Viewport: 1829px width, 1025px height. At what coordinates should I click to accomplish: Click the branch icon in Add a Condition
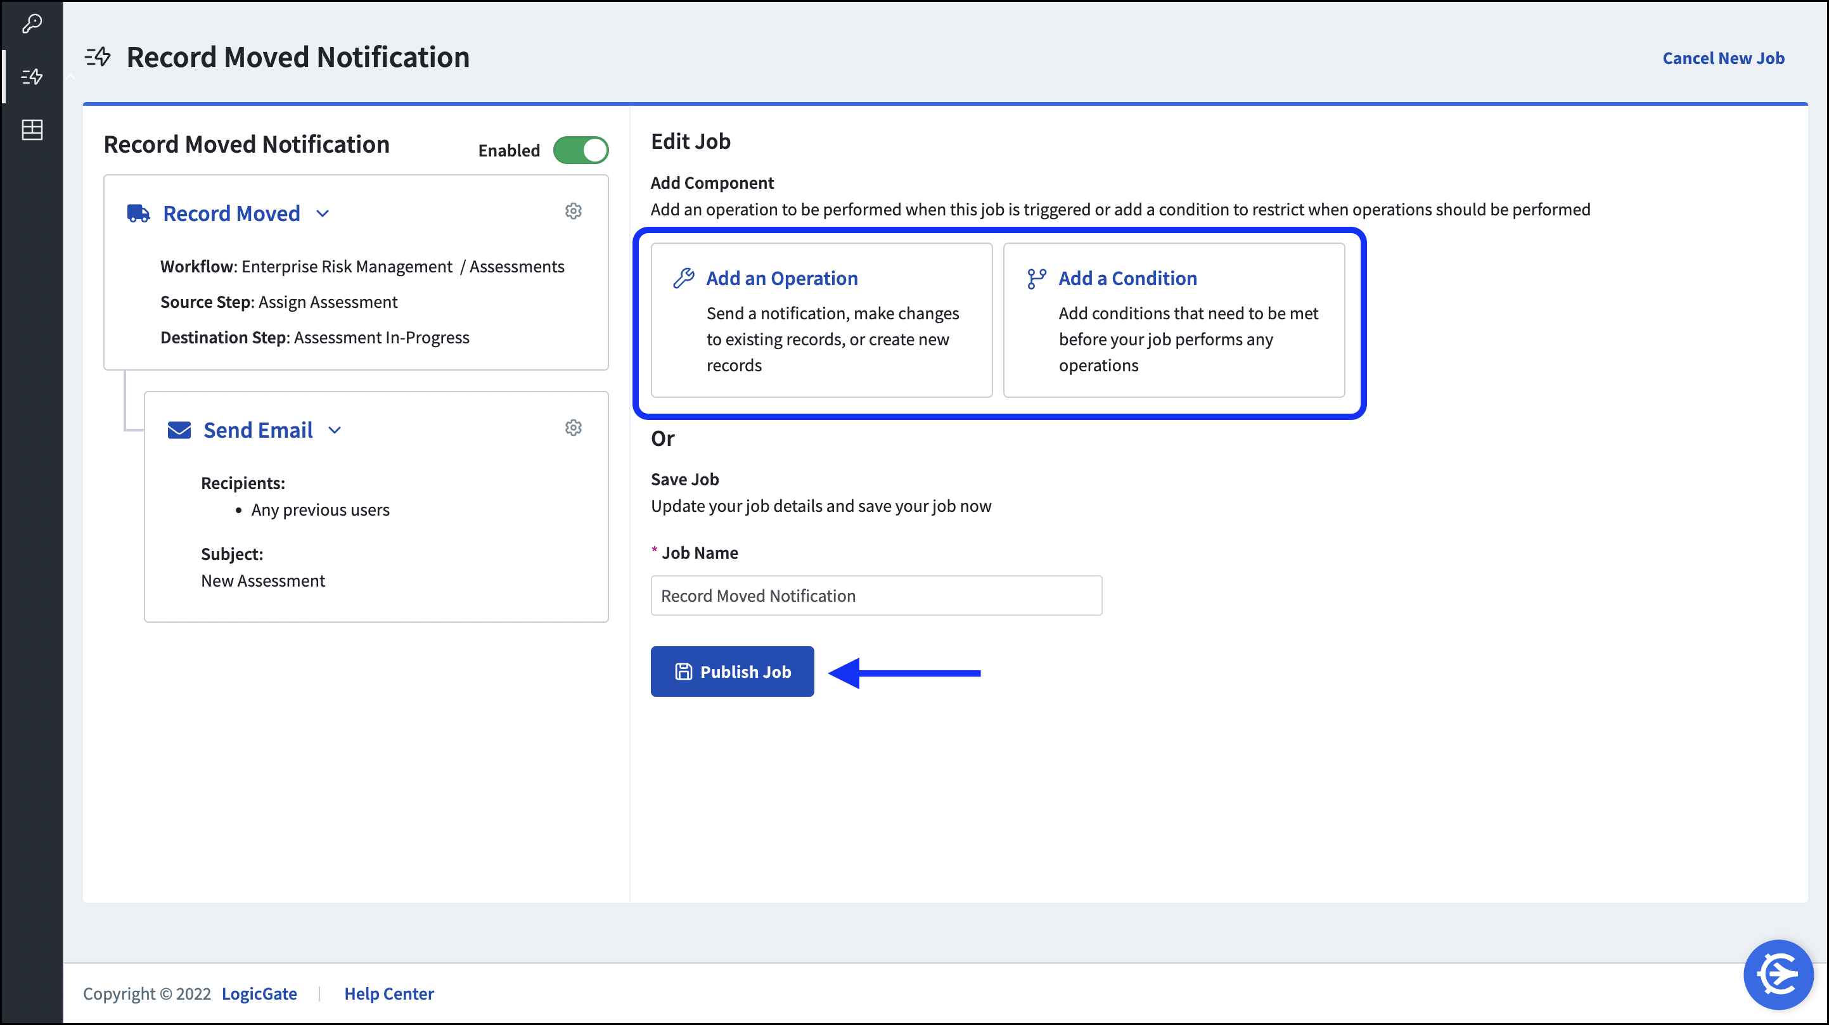[1037, 278]
